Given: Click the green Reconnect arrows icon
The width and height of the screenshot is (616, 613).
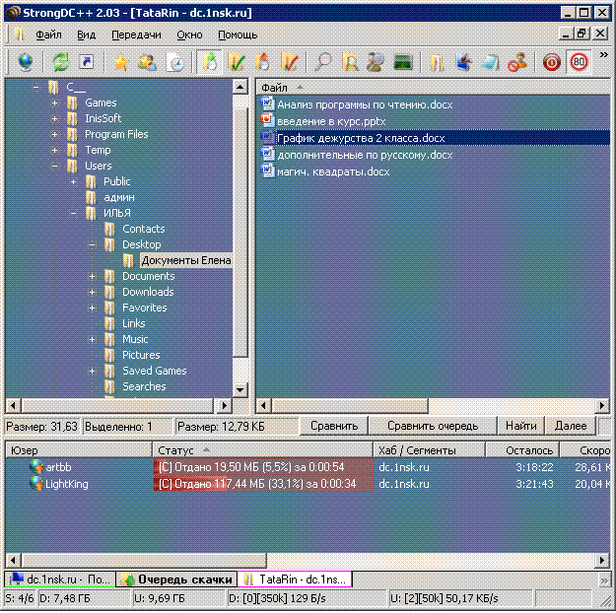Looking at the screenshot, I should (x=60, y=62).
